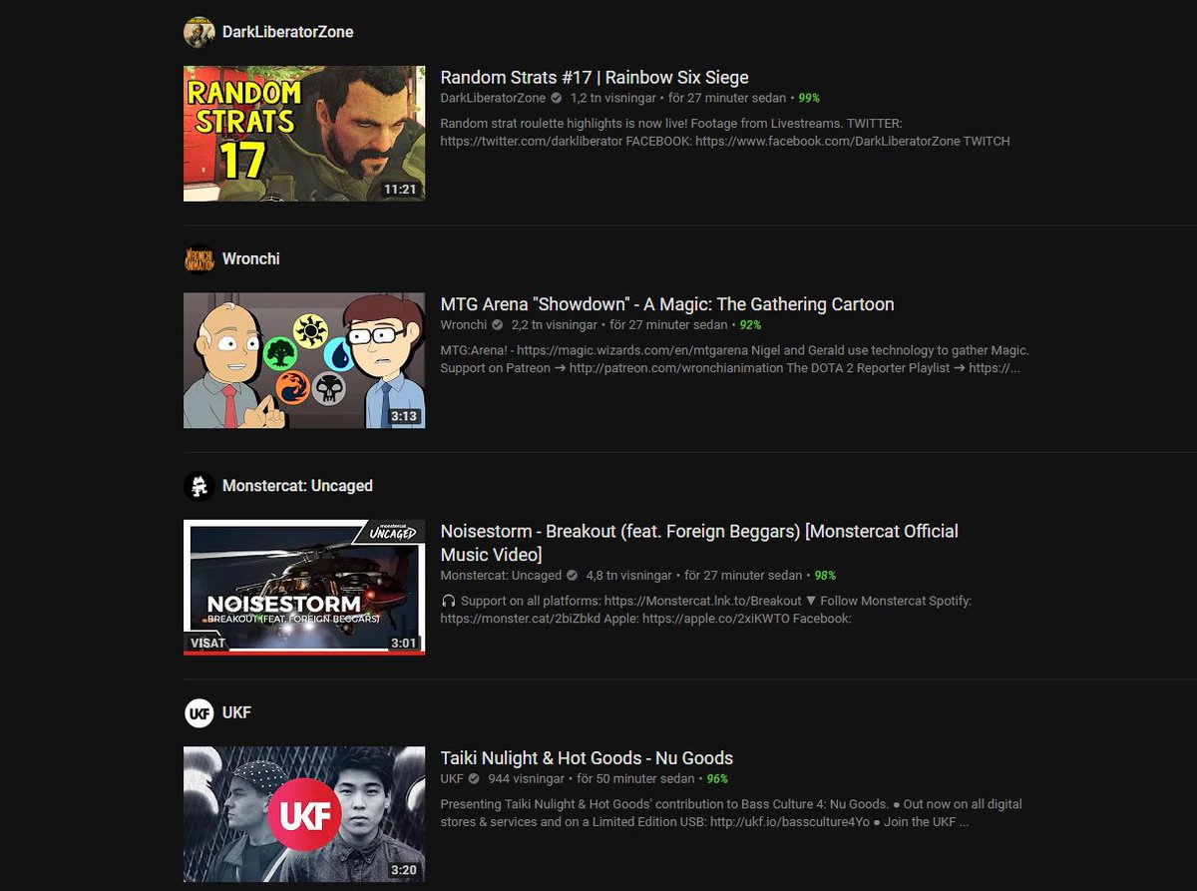Viewport: 1197px width, 891px height.
Task: Click "1,2 tn visningar" view count
Action: tap(612, 98)
